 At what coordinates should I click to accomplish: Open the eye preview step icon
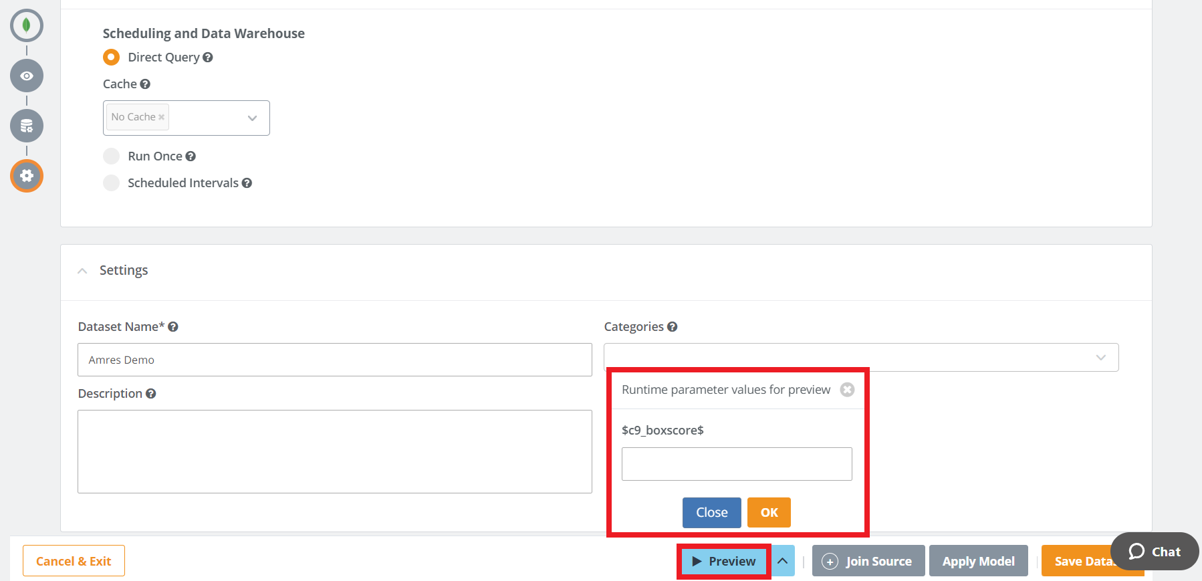(27, 76)
